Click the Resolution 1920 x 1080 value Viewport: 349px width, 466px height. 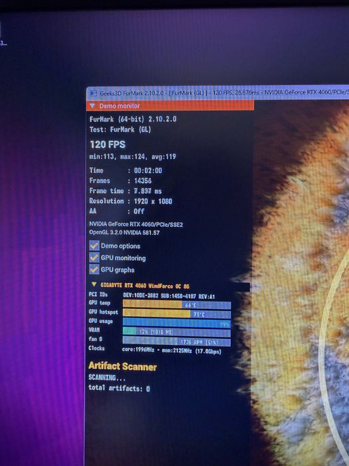tap(153, 201)
